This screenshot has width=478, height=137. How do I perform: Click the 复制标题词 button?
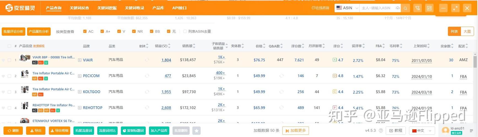(133, 131)
